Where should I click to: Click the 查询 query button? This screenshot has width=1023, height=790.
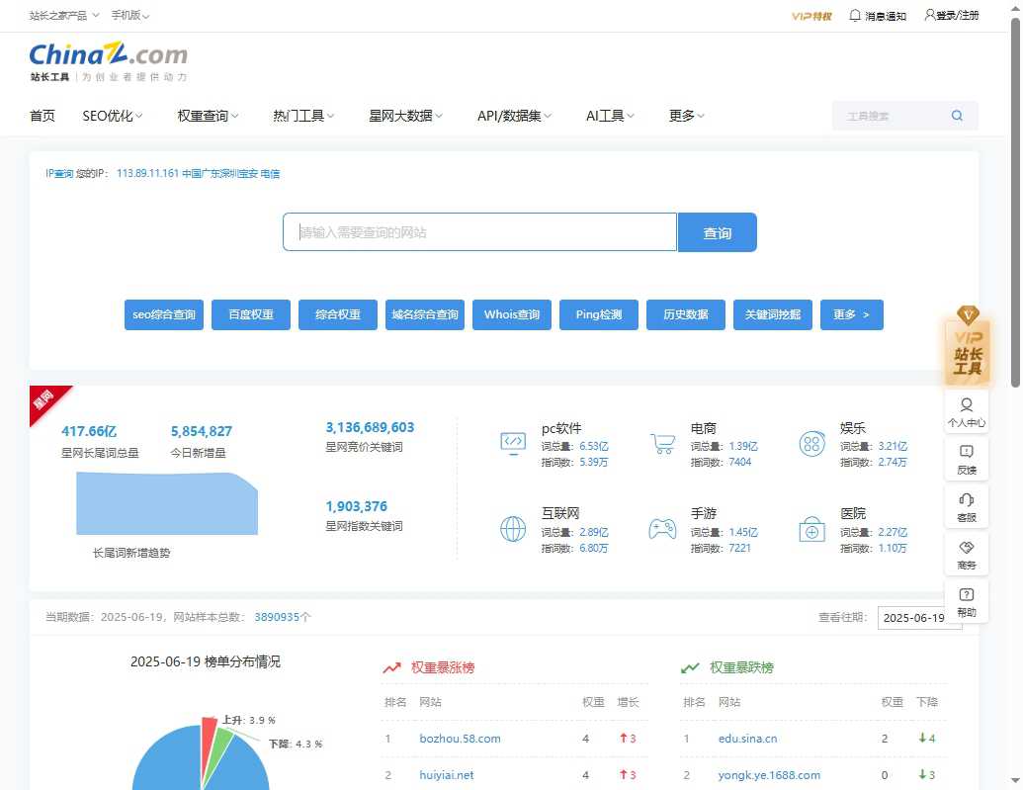(718, 231)
